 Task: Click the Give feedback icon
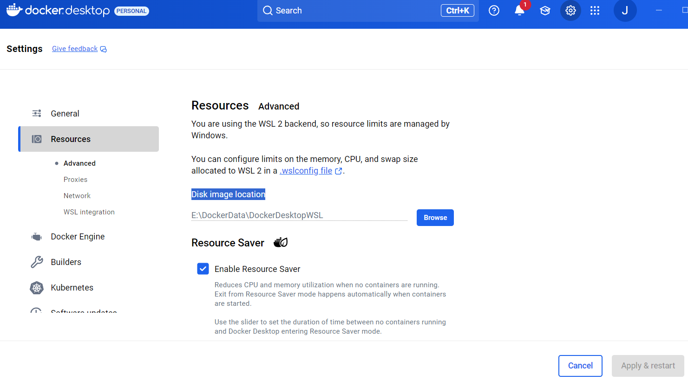coord(104,49)
